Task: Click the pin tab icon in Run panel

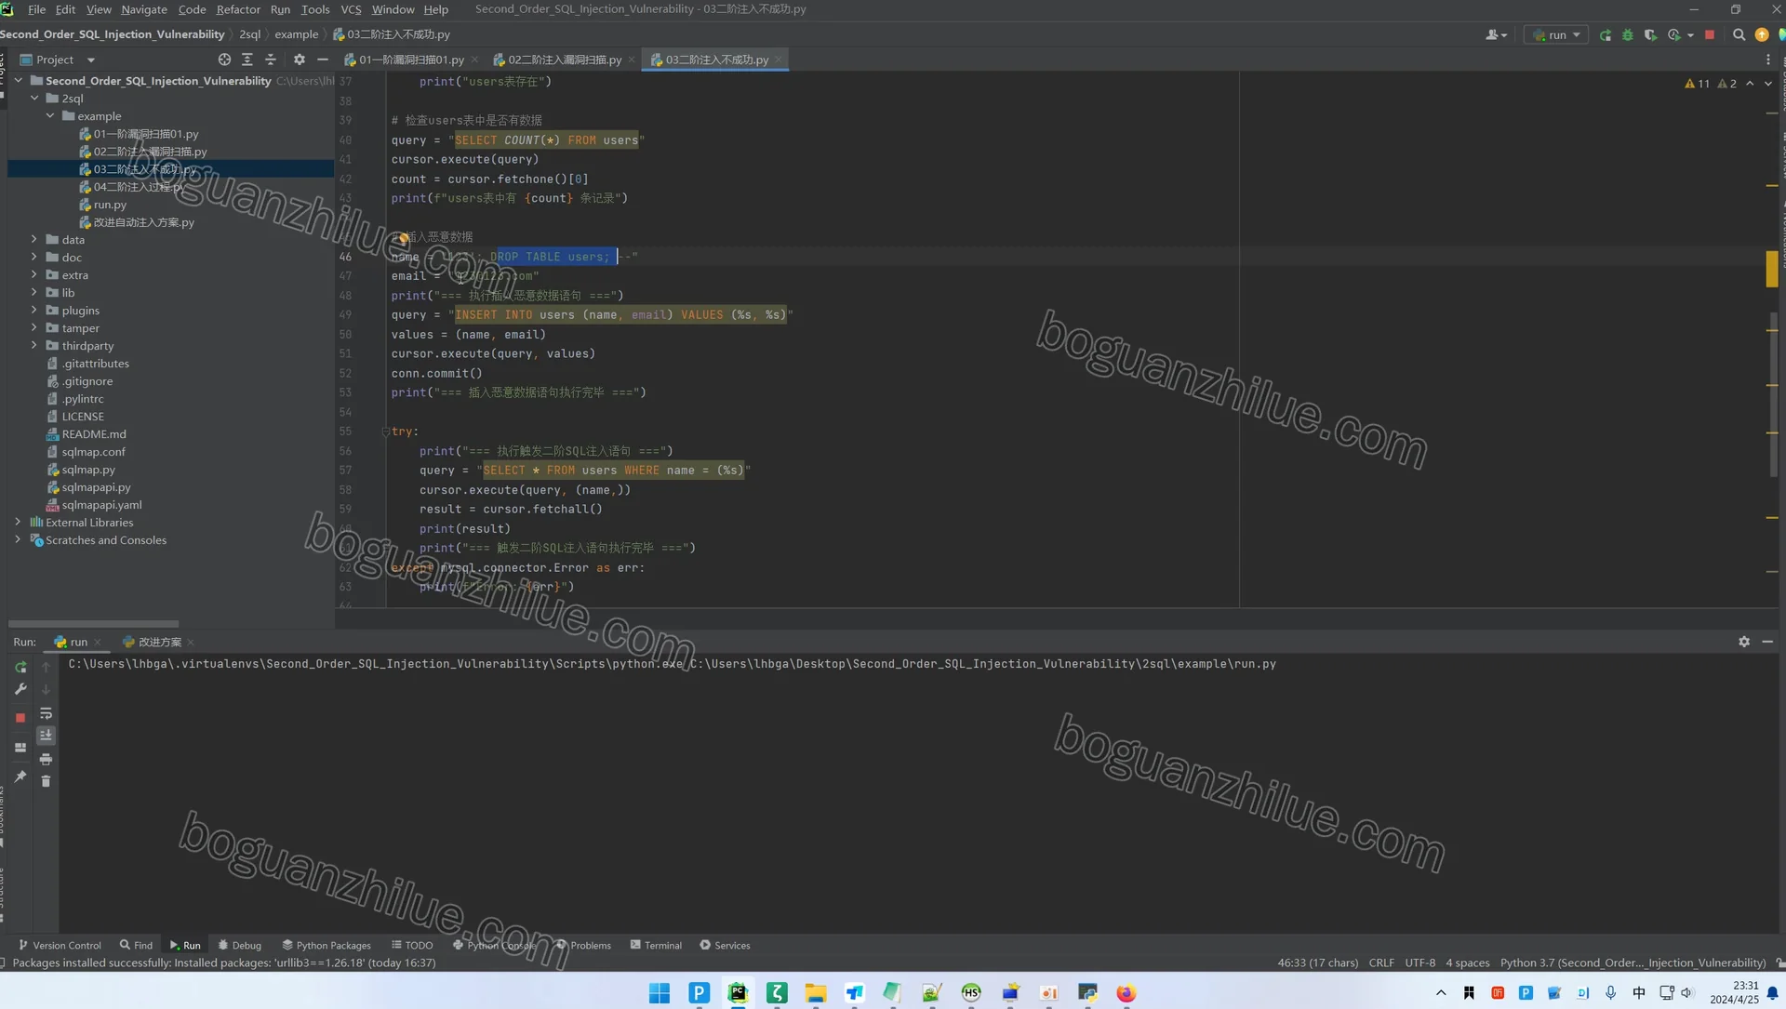Action: [x=20, y=777]
